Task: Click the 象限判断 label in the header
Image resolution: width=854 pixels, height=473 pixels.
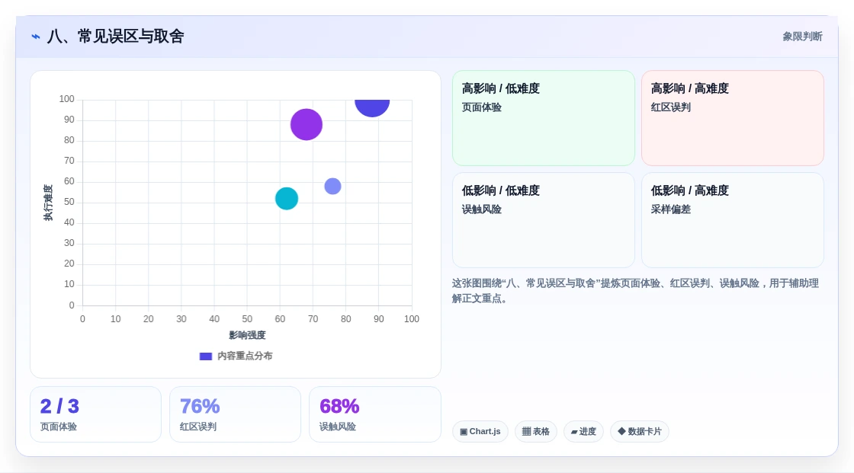Action: (x=802, y=37)
